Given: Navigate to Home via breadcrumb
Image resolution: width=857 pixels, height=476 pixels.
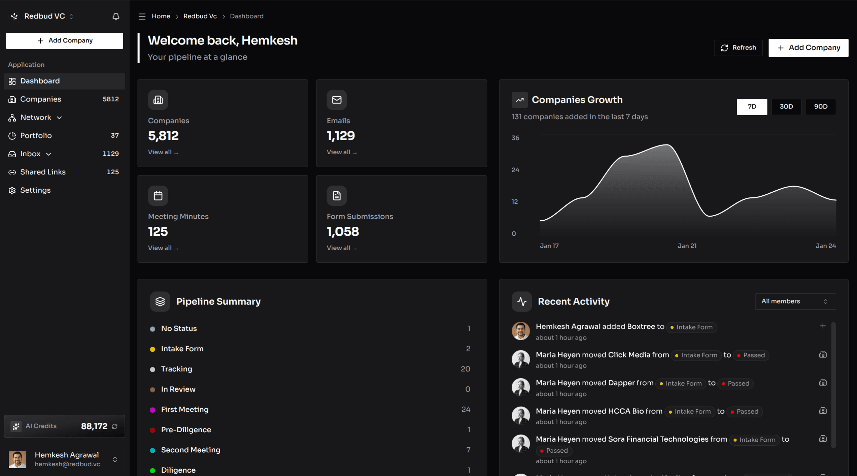Looking at the screenshot, I should click(x=161, y=16).
